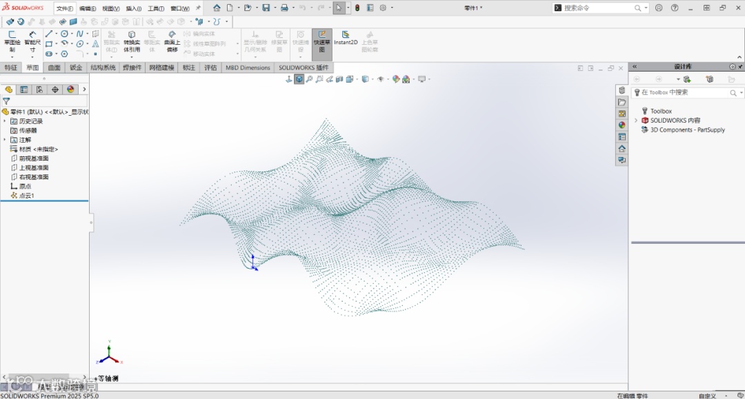Viewport: 745px width, 399px height.
Task: Click the rebuild traffic light icon
Action: [x=357, y=8]
